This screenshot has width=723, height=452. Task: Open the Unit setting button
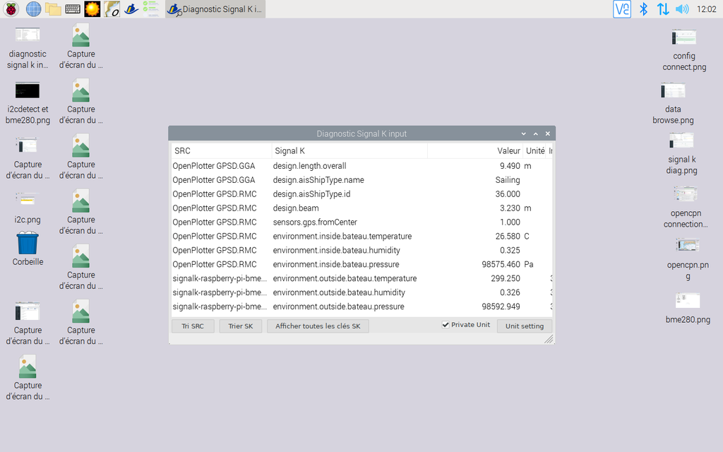click(525, 326)
